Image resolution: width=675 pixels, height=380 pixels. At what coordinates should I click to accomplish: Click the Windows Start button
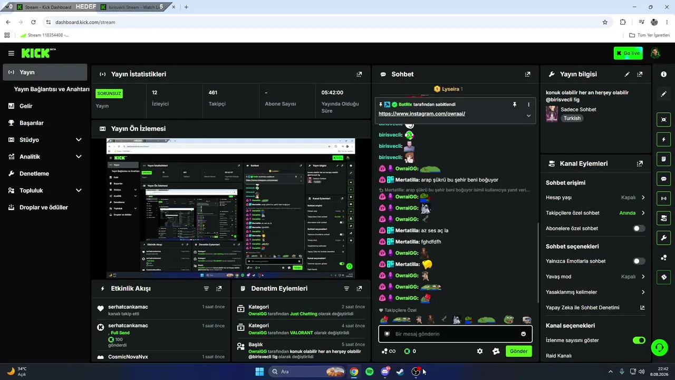259,372
